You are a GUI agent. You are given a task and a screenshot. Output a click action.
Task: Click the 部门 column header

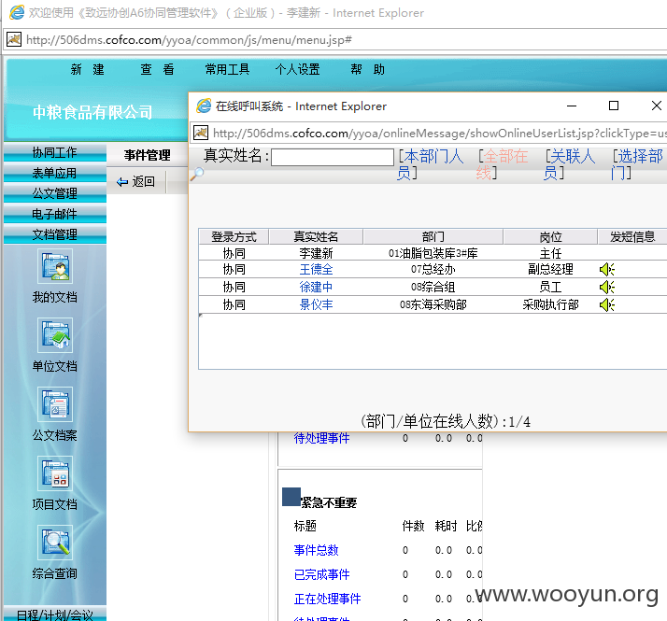coord(433,237)
